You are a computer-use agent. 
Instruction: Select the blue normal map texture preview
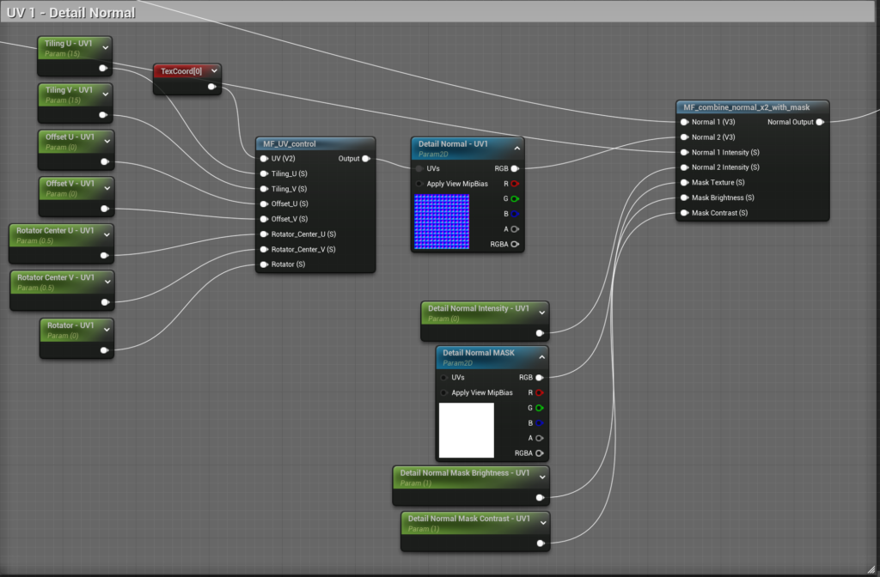point(442,222)
